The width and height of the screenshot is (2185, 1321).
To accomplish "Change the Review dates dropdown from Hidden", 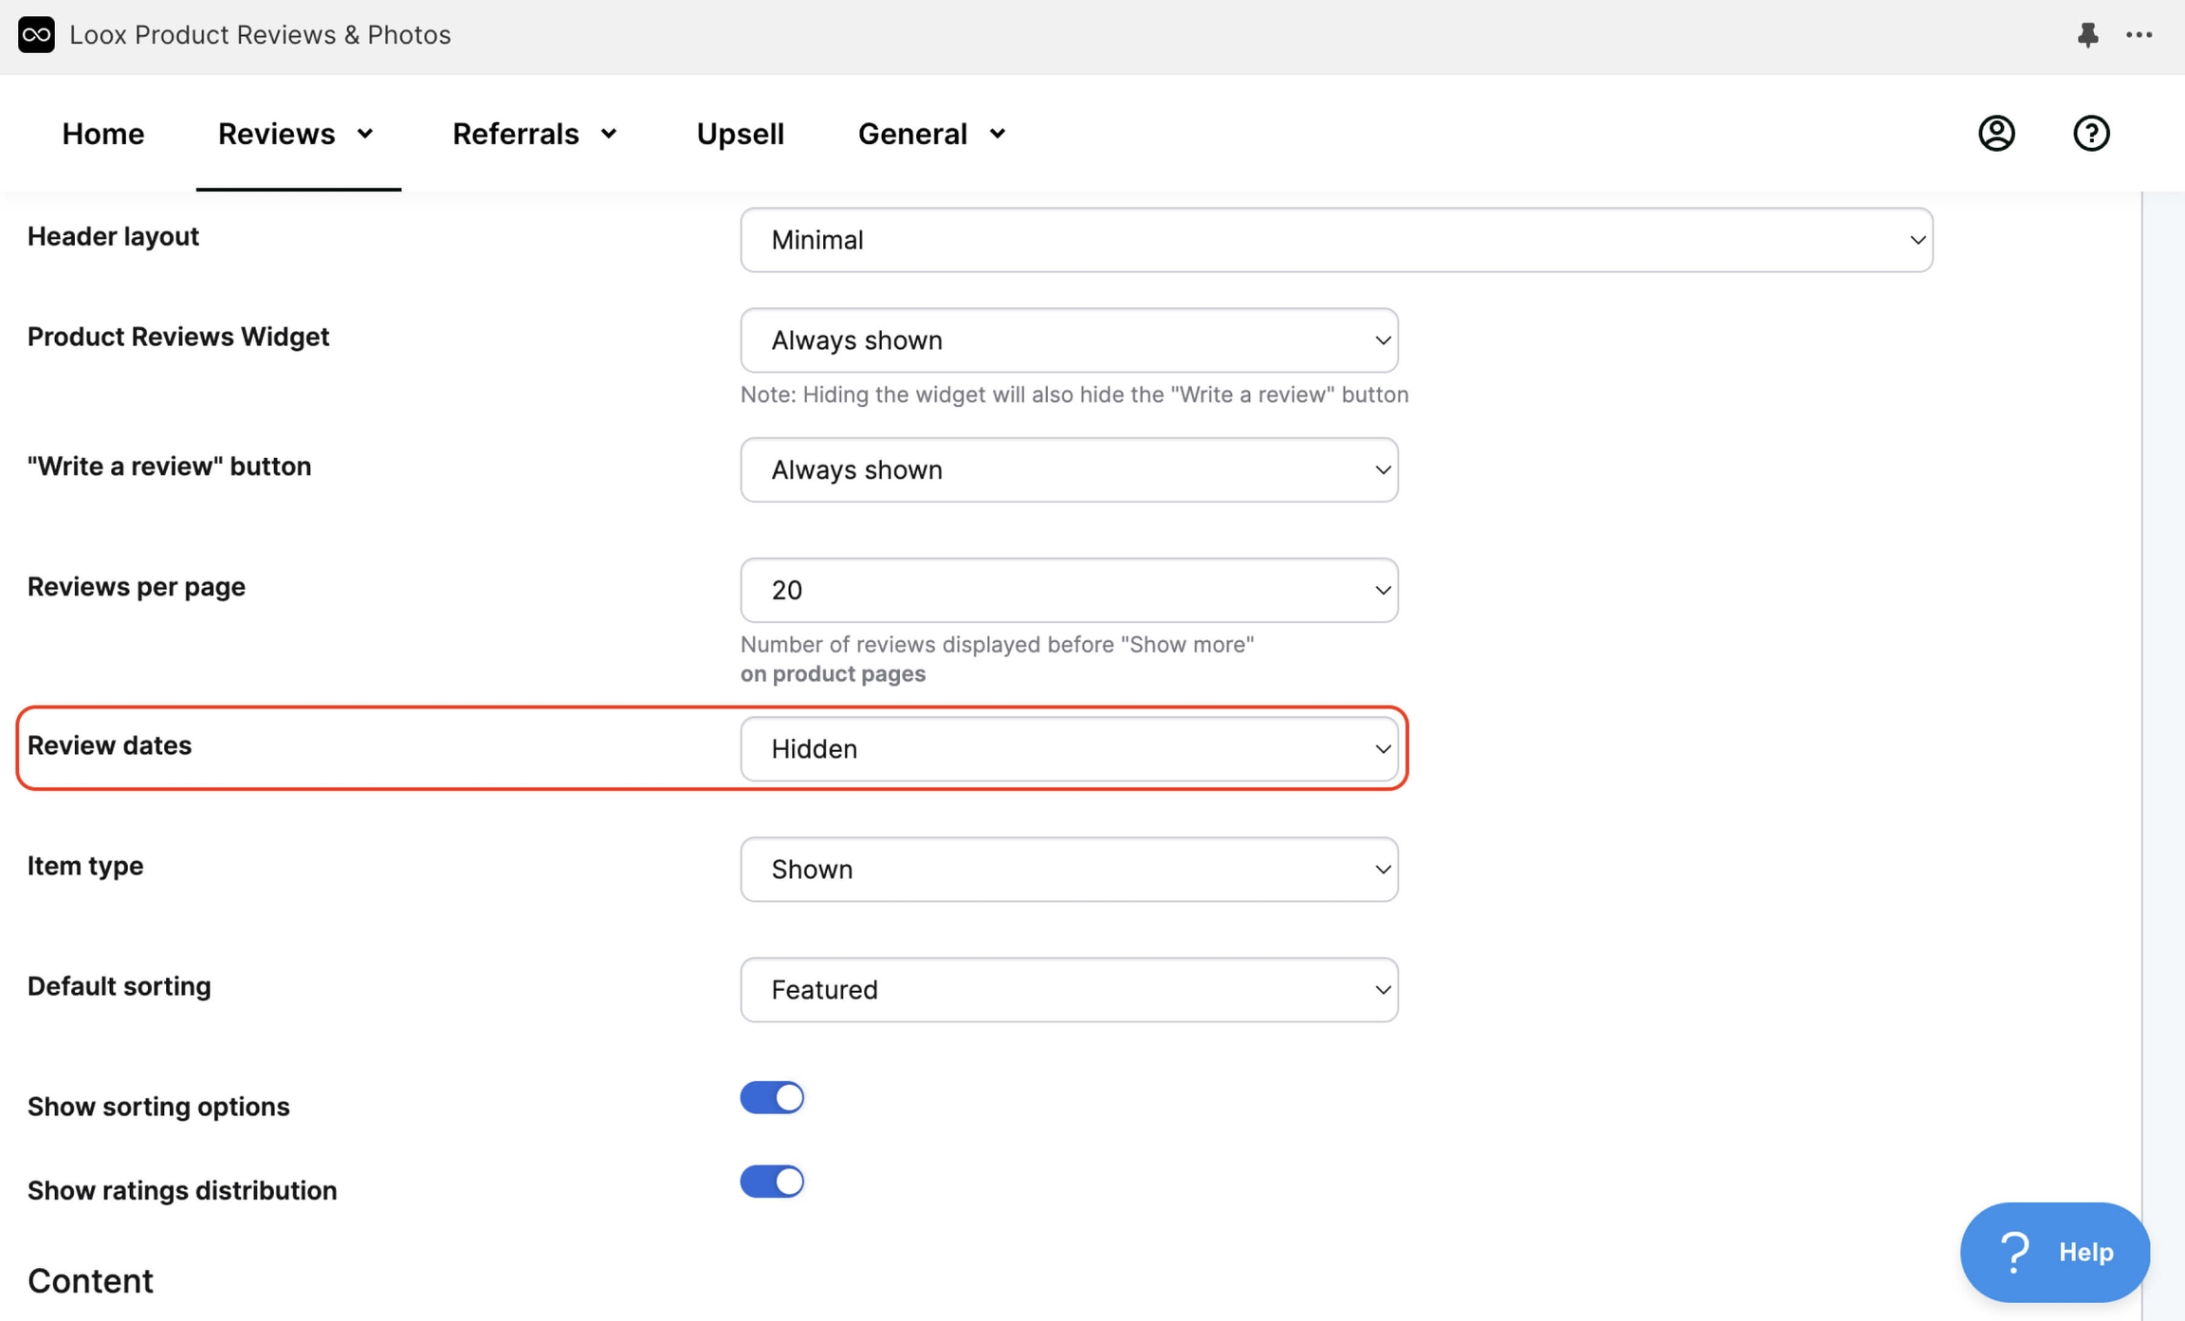I will (x=1069, y=748).
